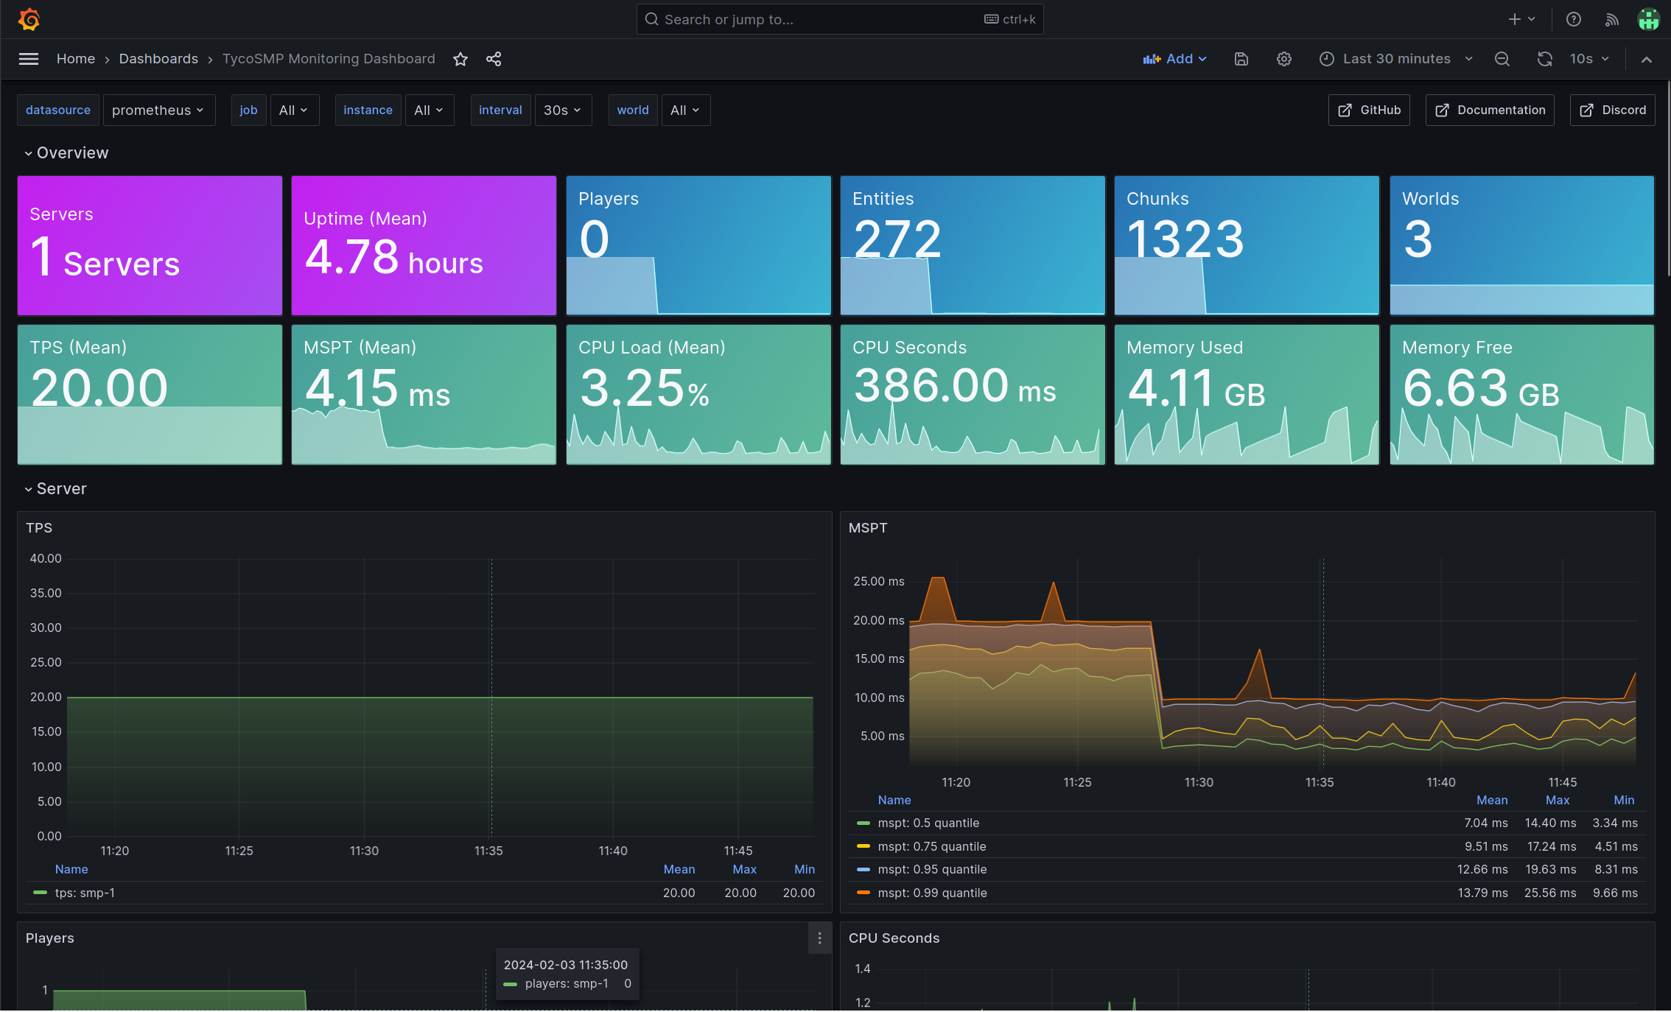The image size is (1671, 1012).
Task: Click the Chunks stat panel title
Action: point(1157,199)
